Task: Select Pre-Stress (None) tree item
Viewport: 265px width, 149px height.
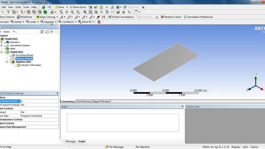Action: (x=24, y=55)
